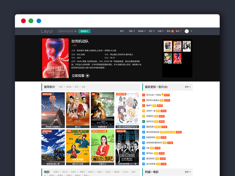Click 更多>> in the 热播·电影 header

coord(188,172)
